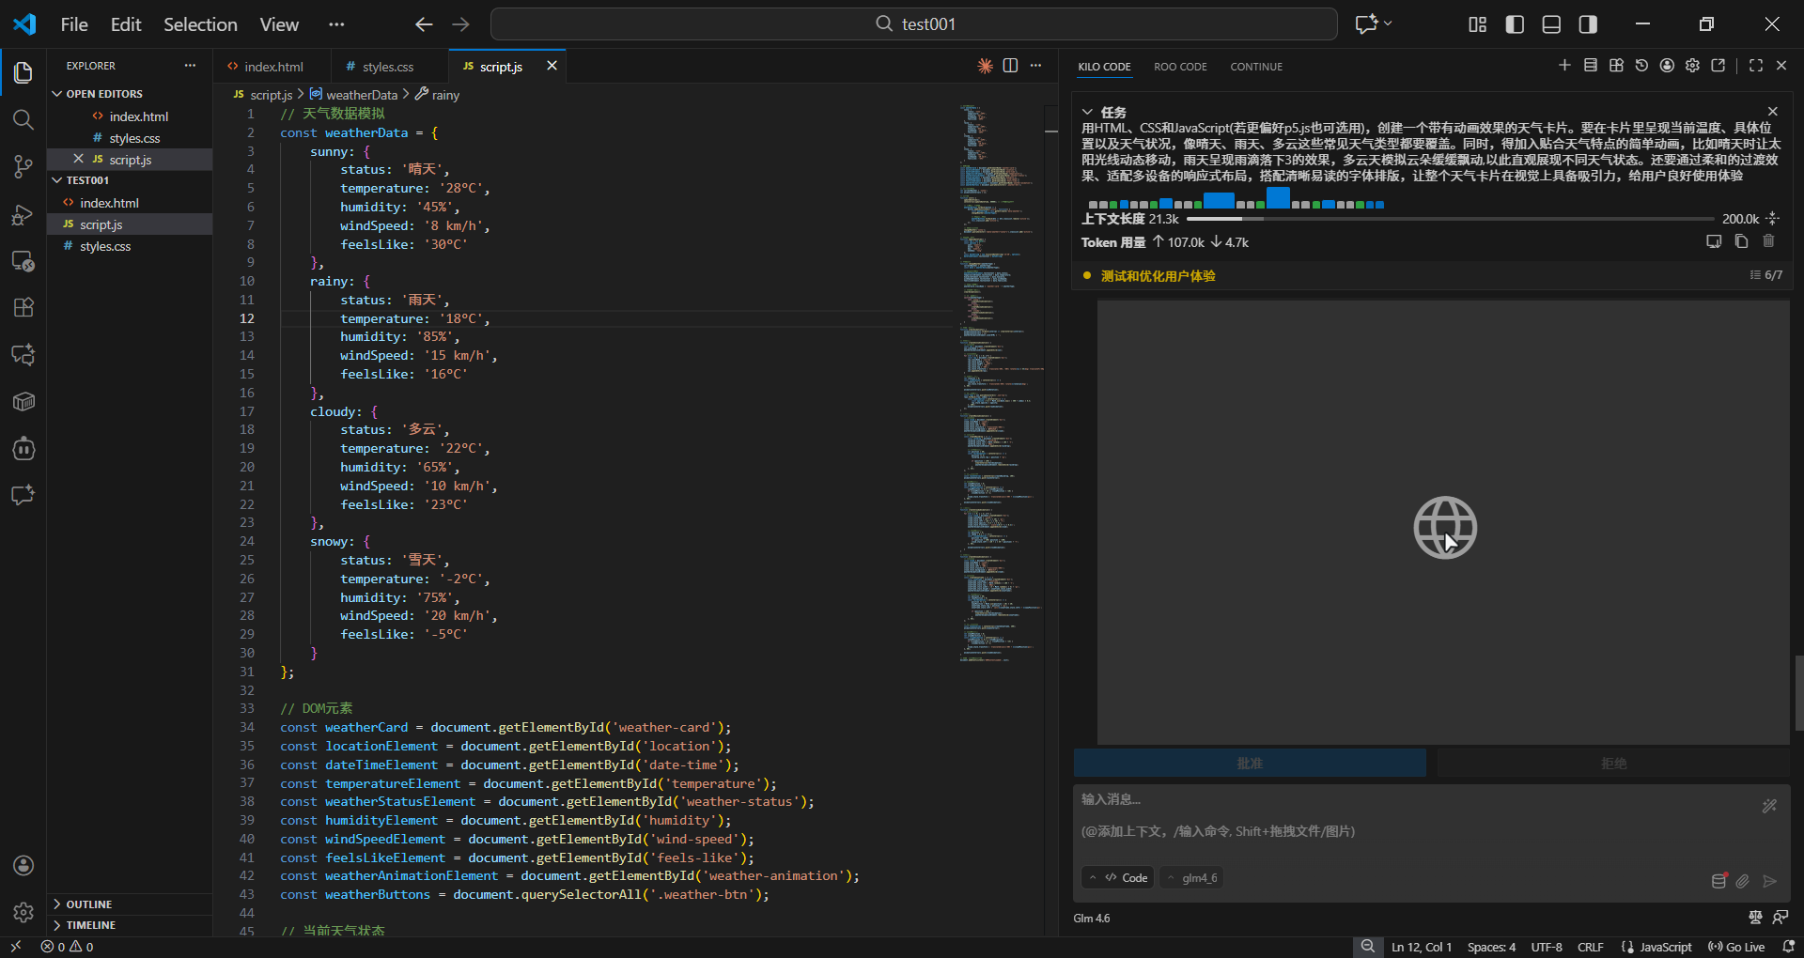Image resolution: width=1804 pixels, height=958 pixels.
Task: Open the Search view in activity bar
Action: [x=23, y=119]
